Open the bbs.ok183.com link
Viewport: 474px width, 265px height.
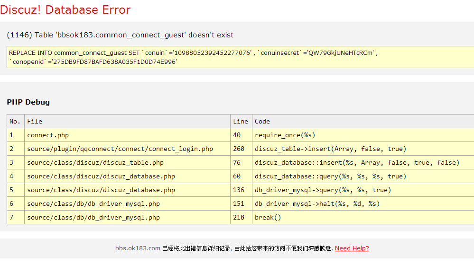tap(138, 248)
